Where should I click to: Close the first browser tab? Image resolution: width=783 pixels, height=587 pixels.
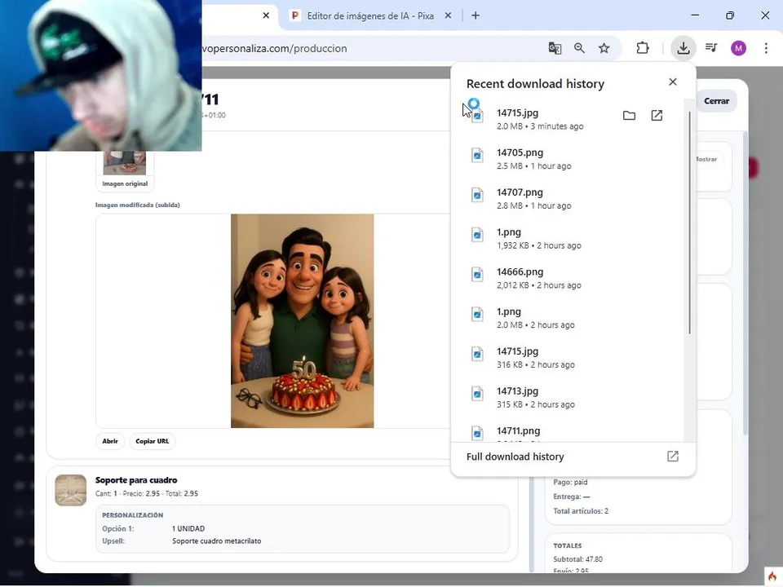coord(266,15)
